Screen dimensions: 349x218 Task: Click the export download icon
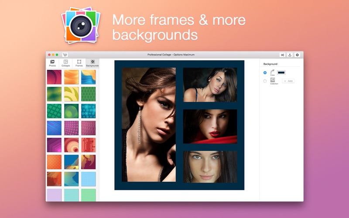pyautogui.click(x=290, y=55)
